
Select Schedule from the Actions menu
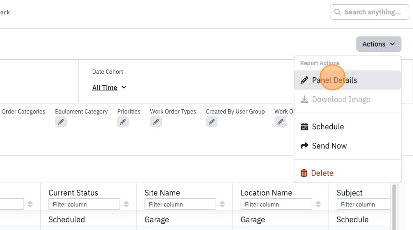(348, 126)
